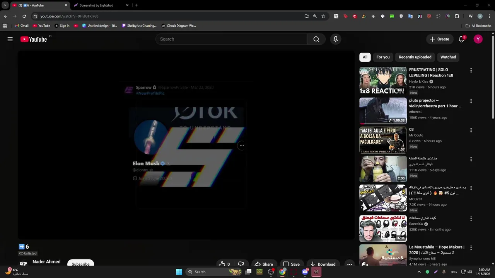Reload the page in Chrome
Screen dimensions: 495x278
tap(24, 16)
